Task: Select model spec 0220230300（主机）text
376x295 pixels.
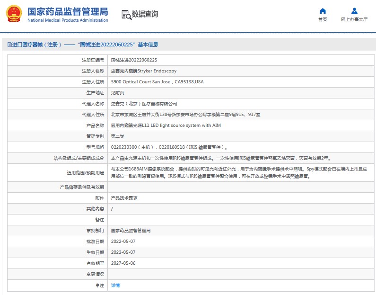Action: [169, 147]
